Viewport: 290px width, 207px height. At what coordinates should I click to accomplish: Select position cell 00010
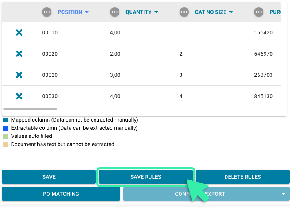click(50, 32)
